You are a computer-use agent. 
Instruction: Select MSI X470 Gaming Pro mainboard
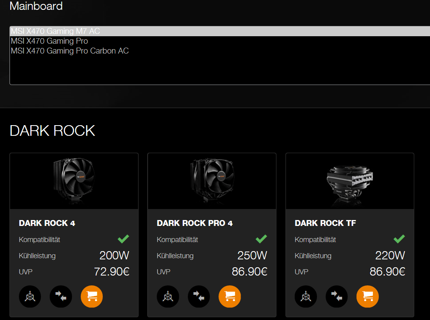[x=220, y=41]
